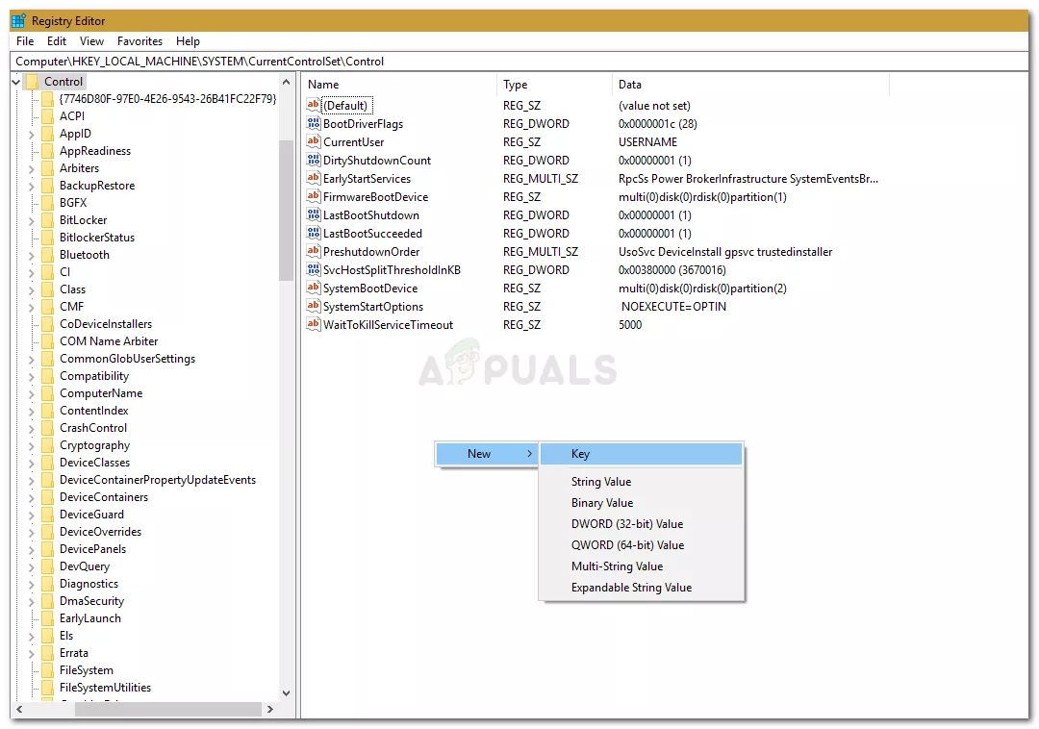Click the LastBootShutdown DWORD icon

[314, 214]
